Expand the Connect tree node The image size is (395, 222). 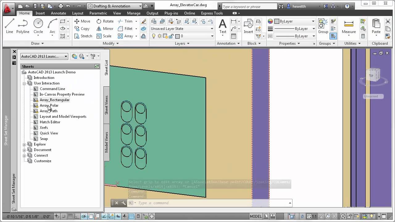24,155
